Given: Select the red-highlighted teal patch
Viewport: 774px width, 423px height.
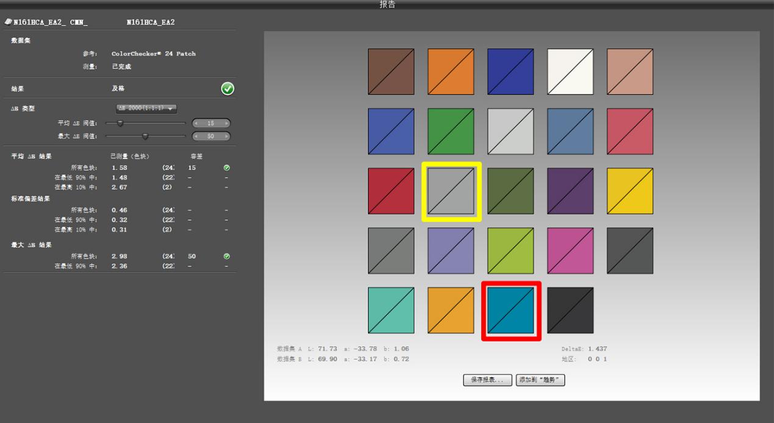Looking at the screenshot, I should point(511,310).
